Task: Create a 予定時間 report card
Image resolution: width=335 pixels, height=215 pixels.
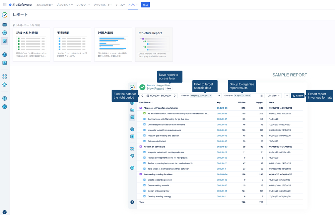Action: click(72, 45)
